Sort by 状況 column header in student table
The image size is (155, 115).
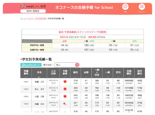tap(118, 73)
